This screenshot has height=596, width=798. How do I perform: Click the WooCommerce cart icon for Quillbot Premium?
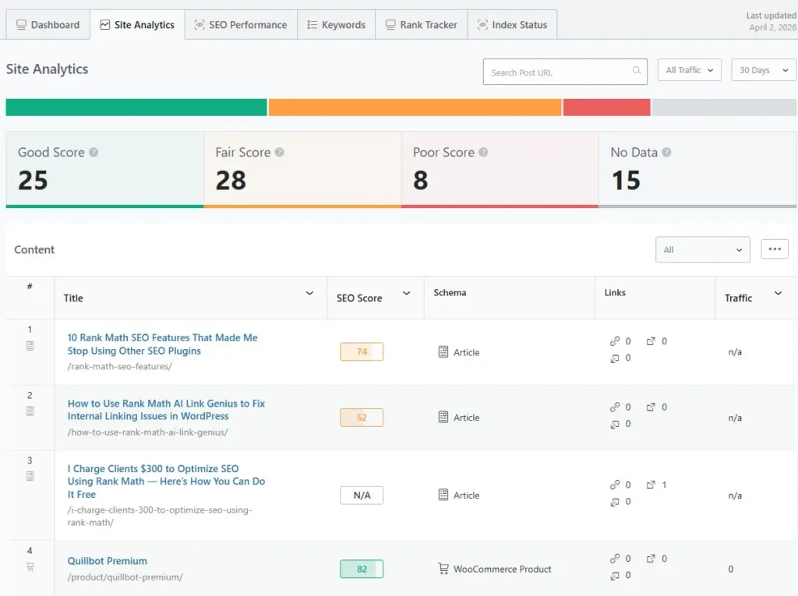(x=444, y=569)
